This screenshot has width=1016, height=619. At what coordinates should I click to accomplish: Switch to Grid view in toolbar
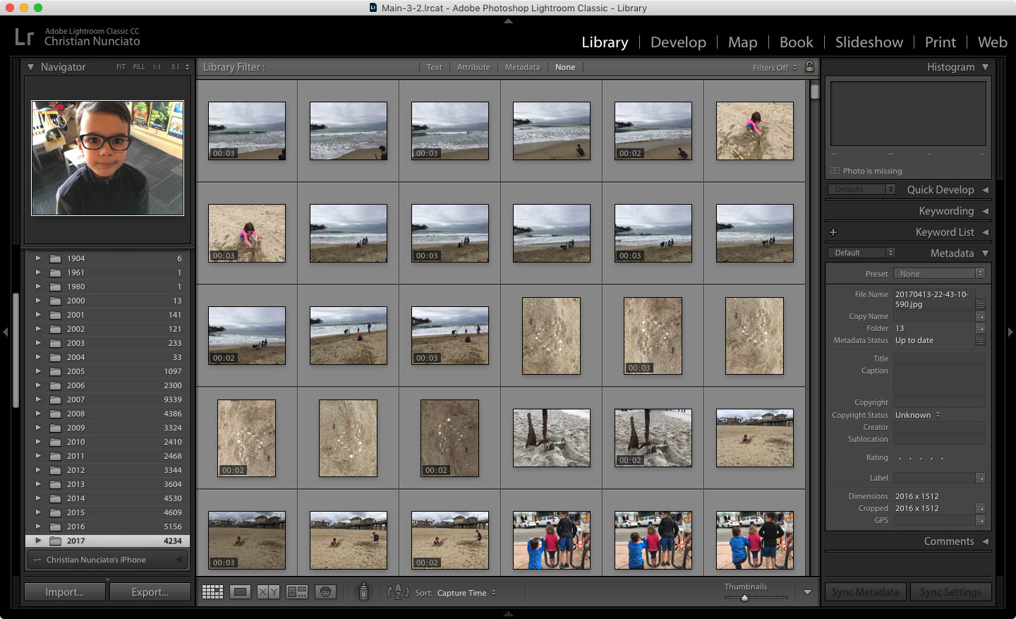[x=212, y=592]
